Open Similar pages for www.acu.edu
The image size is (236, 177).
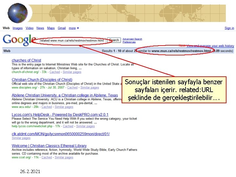(64, 107)
